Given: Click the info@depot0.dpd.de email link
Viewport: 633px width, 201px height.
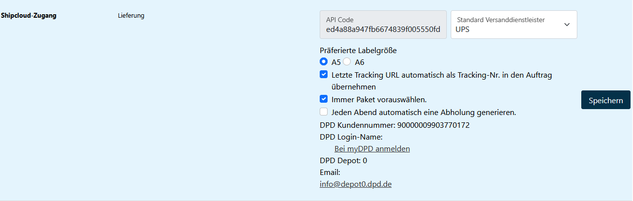Looking at the screenshot, I should (x=356, y=184).
